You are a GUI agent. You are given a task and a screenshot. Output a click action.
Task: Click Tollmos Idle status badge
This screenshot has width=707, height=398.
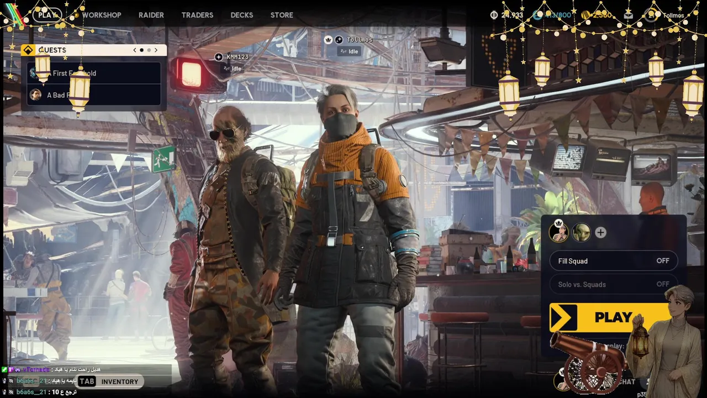[349, 51]
